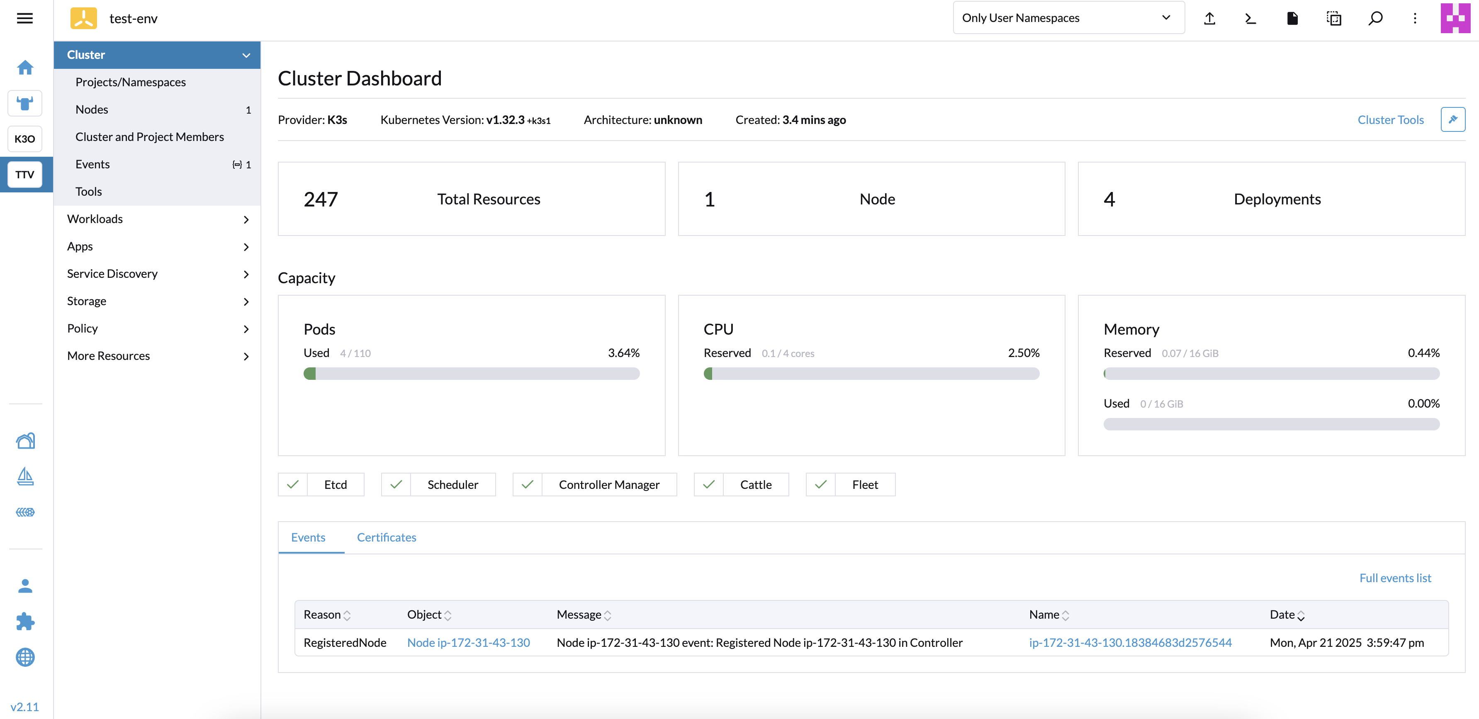Expand the Storage menu section
This screenshot has width=1479, height=719.
(157, 301)
